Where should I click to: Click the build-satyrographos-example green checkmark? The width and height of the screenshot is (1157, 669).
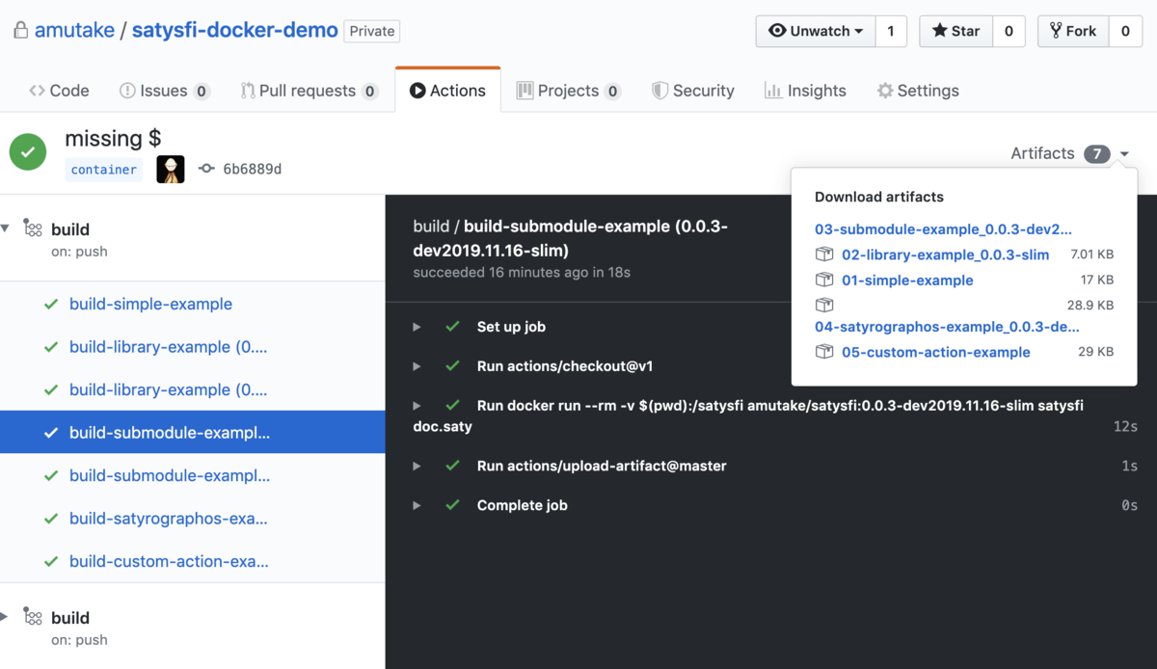coord(51,519)
